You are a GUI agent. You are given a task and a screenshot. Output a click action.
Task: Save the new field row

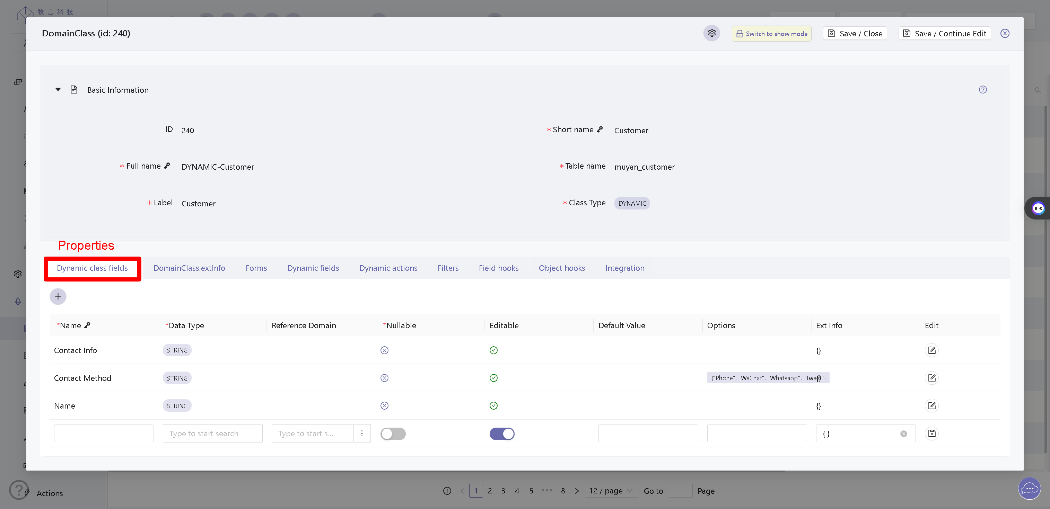pos(931,433)
